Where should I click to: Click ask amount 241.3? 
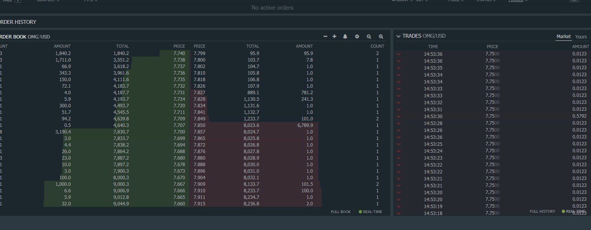307,99
